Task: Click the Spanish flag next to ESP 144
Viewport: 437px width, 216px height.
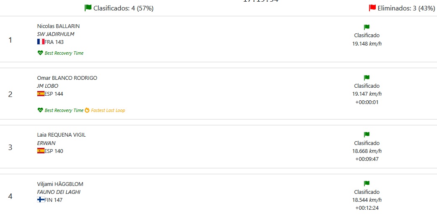Action: coord(41,94)
